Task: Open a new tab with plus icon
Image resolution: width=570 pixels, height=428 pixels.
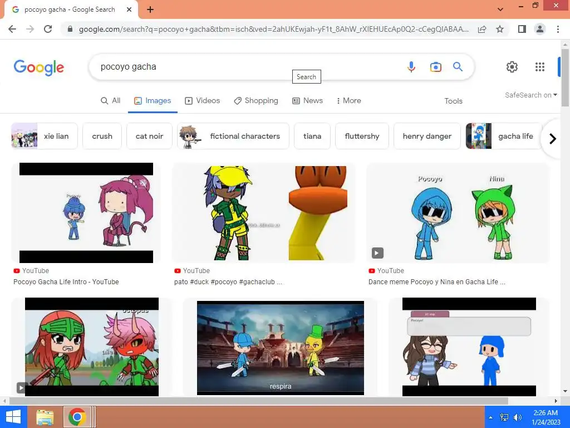Action: tap(150, 10)
